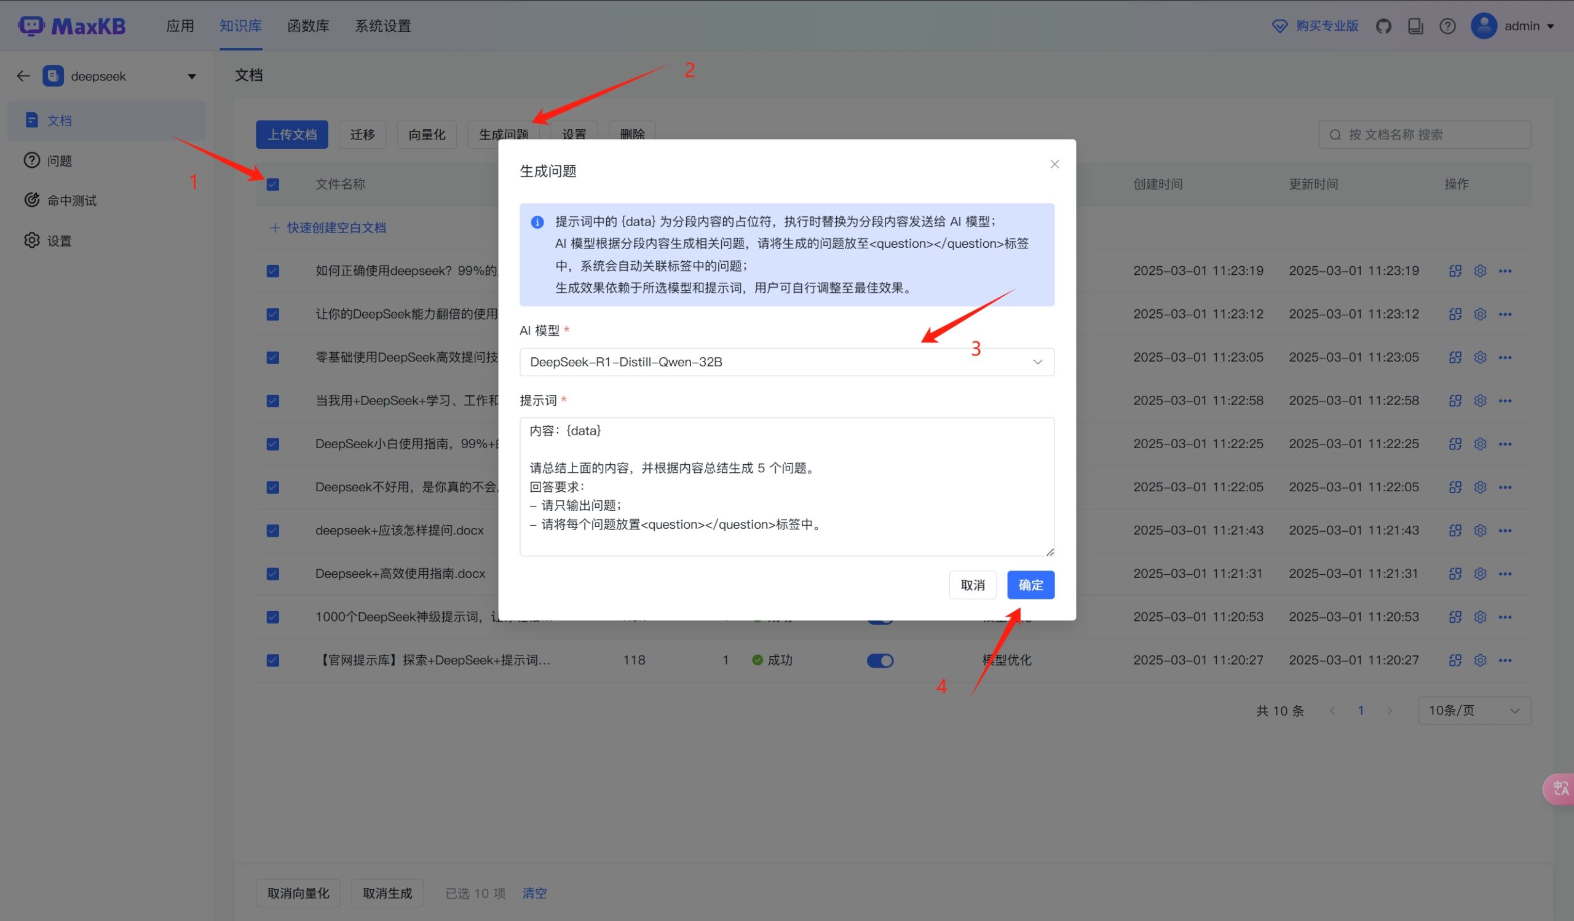
Task: Click the 取消生成 button
Action: point(387,893)
